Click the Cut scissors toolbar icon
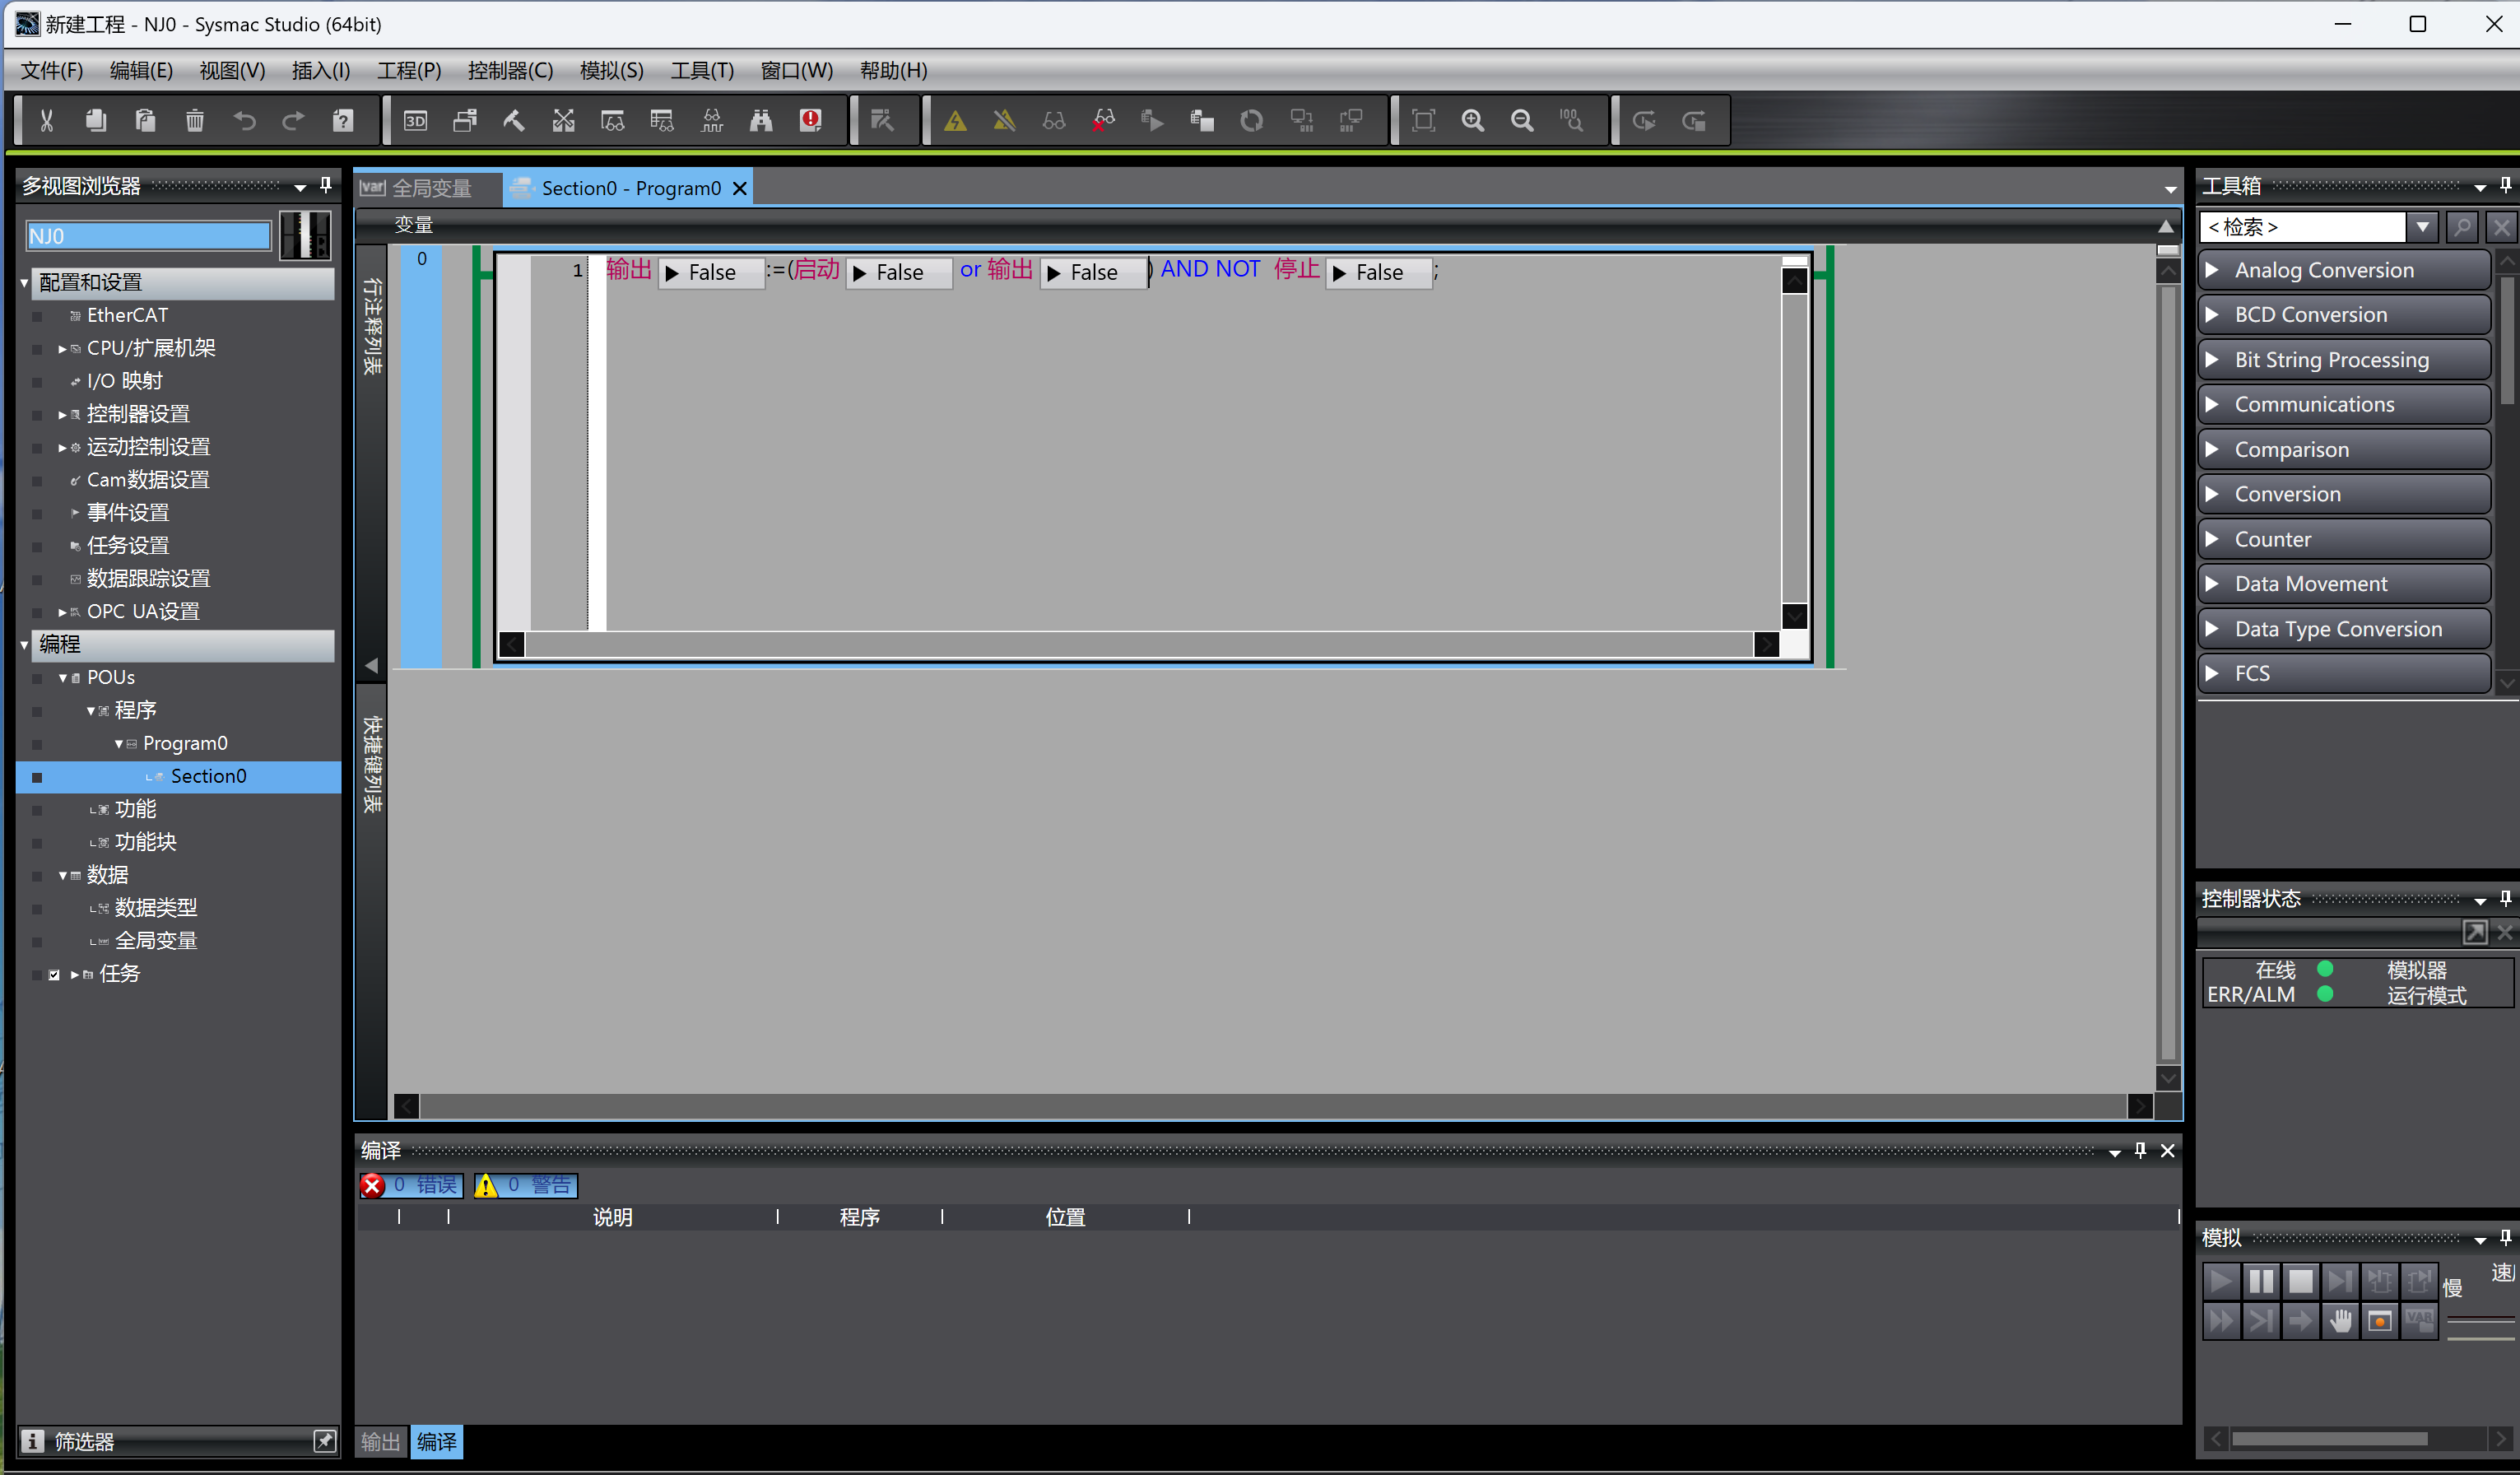This screenshot has width=2520, height=1475. click(46, 121)
